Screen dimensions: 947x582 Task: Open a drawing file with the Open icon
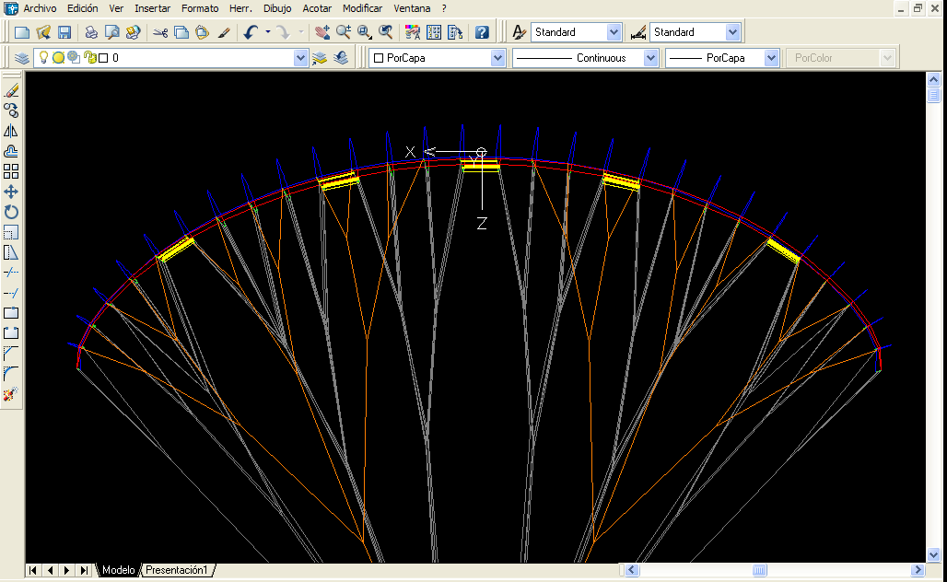pyautogui.click(x=43, y=32)
